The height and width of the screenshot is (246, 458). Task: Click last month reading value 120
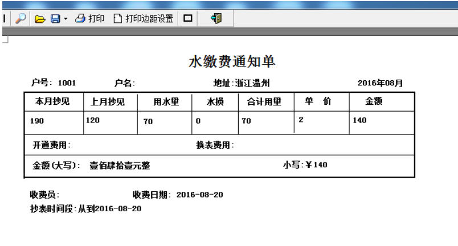click(x=93, y=120)
